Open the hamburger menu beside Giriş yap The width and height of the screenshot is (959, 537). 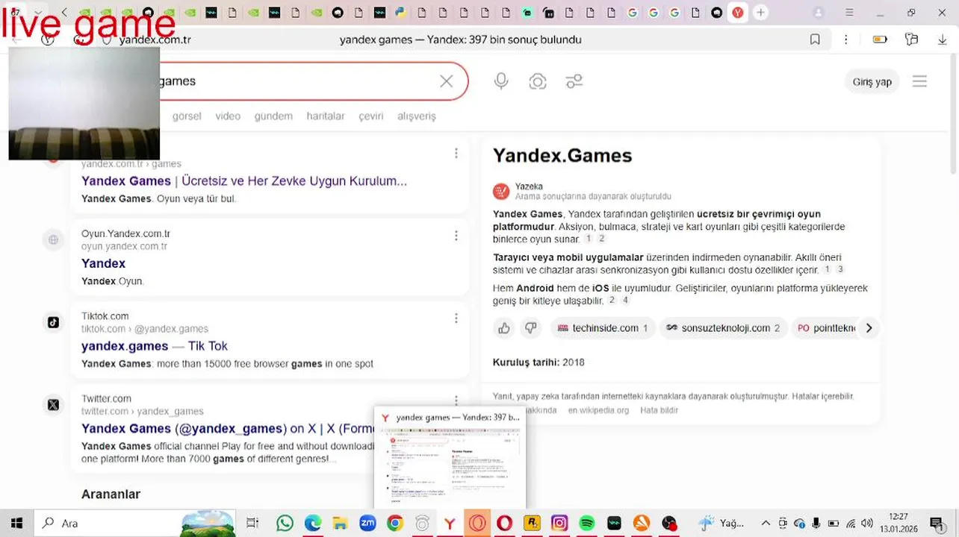click(x=919, y=81)
